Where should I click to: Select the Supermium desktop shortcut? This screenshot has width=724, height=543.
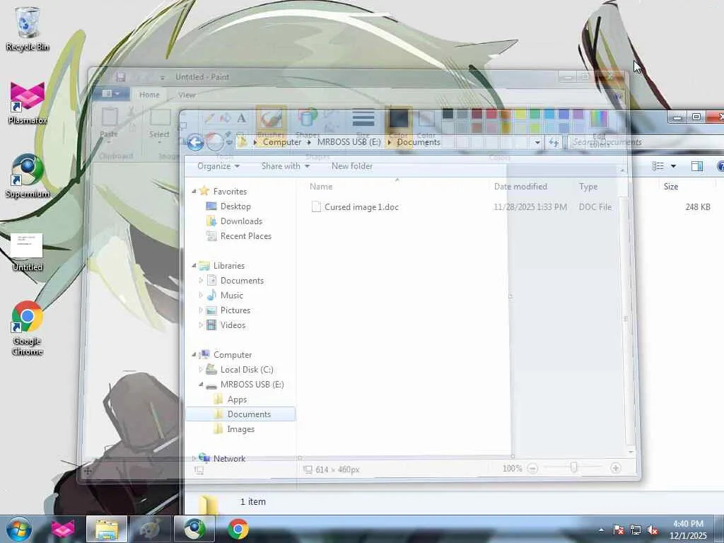pos(28,176)
